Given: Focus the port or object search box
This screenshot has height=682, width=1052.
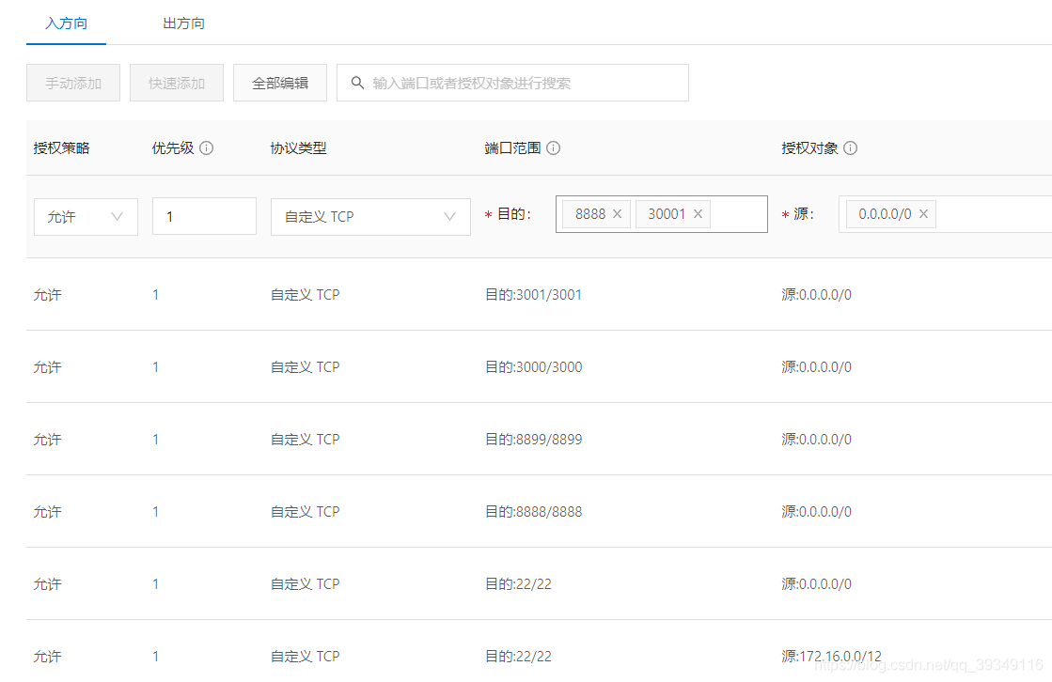Looking at the screenshot, I should click(512, 84).
